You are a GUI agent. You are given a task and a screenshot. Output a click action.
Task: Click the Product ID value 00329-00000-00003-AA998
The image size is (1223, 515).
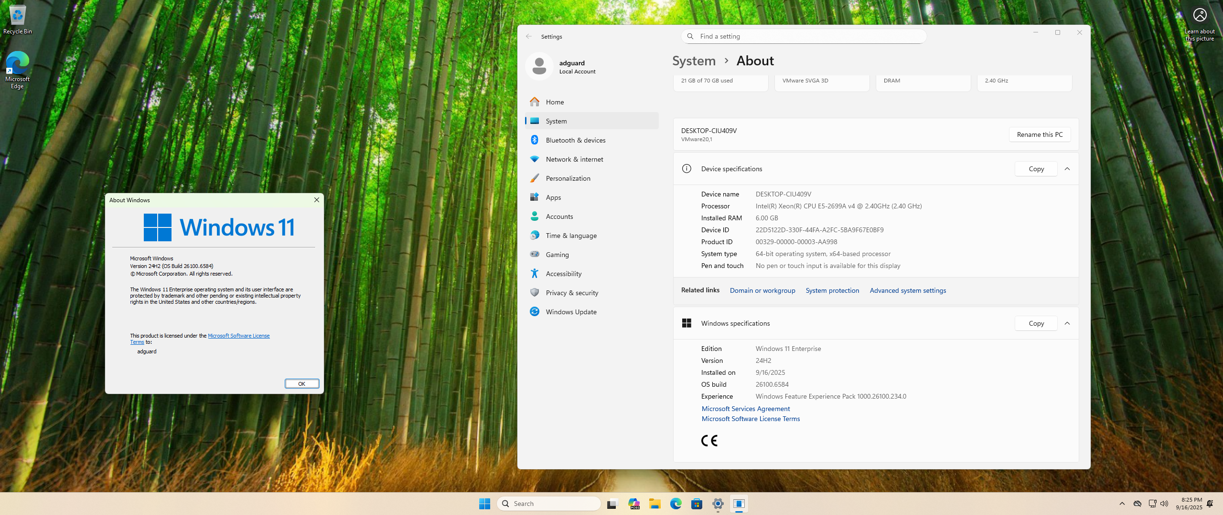coord(796,242)
